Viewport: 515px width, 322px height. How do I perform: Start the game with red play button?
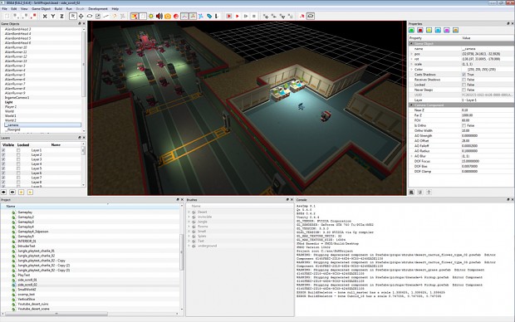[237, 16]
